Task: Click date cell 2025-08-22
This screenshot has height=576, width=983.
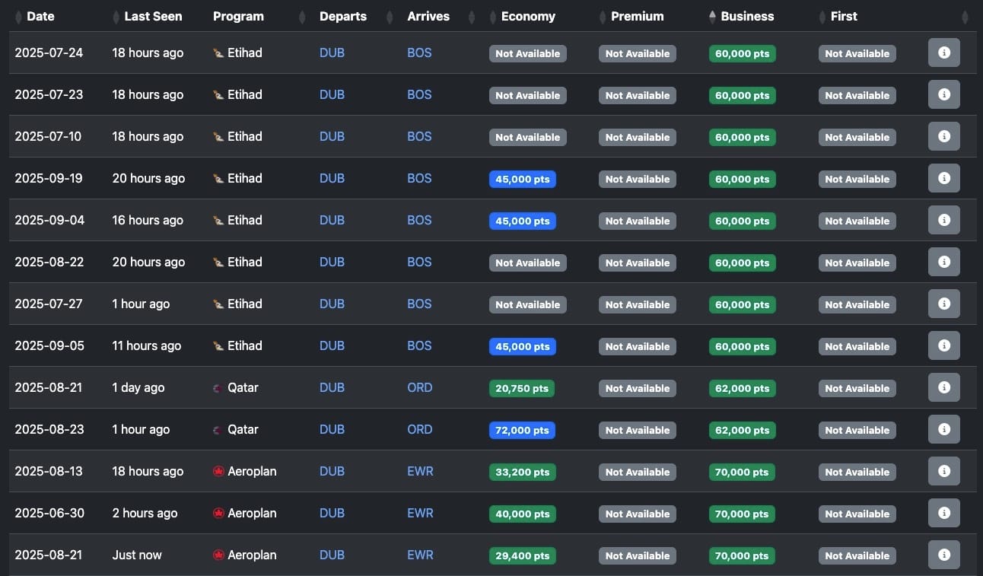Action: pyautogui.click(x=49, y=263)
